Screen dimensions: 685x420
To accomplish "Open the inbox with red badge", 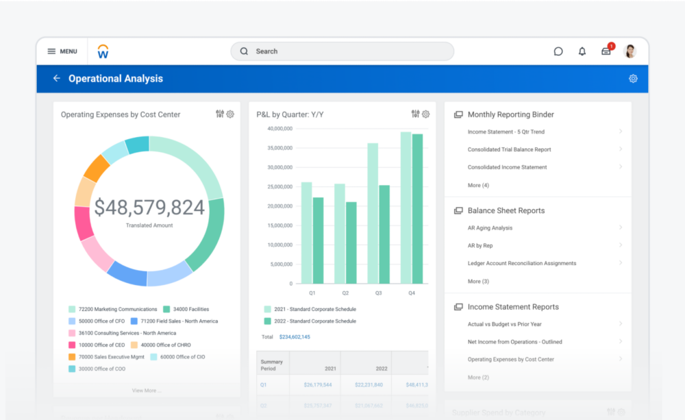I will [x=606, y=51].
